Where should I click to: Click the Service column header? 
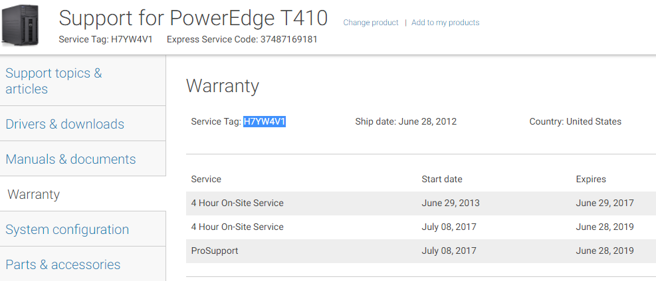[206, 179]
